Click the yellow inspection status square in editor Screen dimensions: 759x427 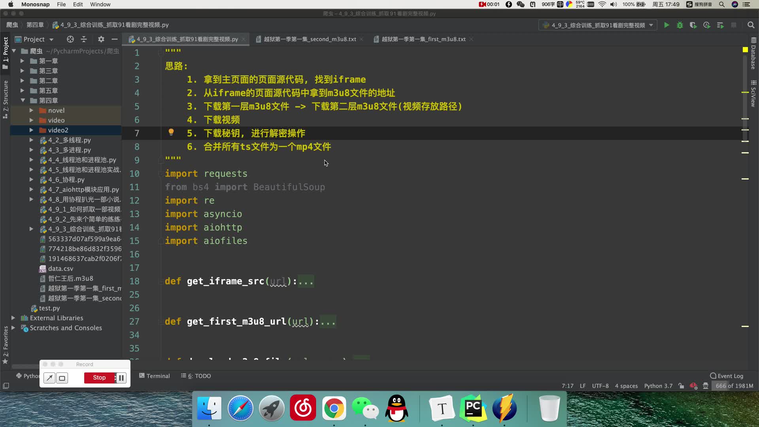coord(745,50)
